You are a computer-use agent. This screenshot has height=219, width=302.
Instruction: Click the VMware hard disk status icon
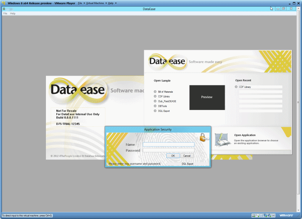[253, 215]
